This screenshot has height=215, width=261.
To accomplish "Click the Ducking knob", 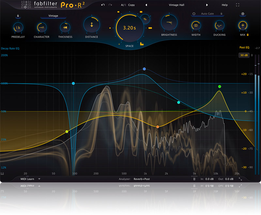I will tap(219, 25).
